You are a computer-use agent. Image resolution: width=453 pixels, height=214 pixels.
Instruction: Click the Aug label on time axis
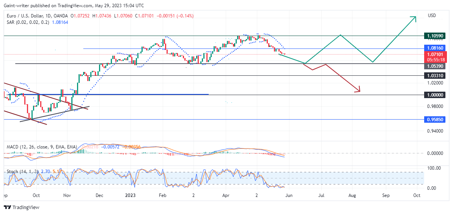352,195
